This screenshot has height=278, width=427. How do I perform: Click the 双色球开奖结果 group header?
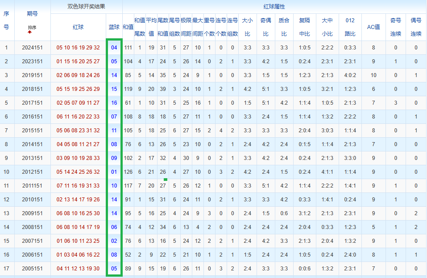point(86,7)
